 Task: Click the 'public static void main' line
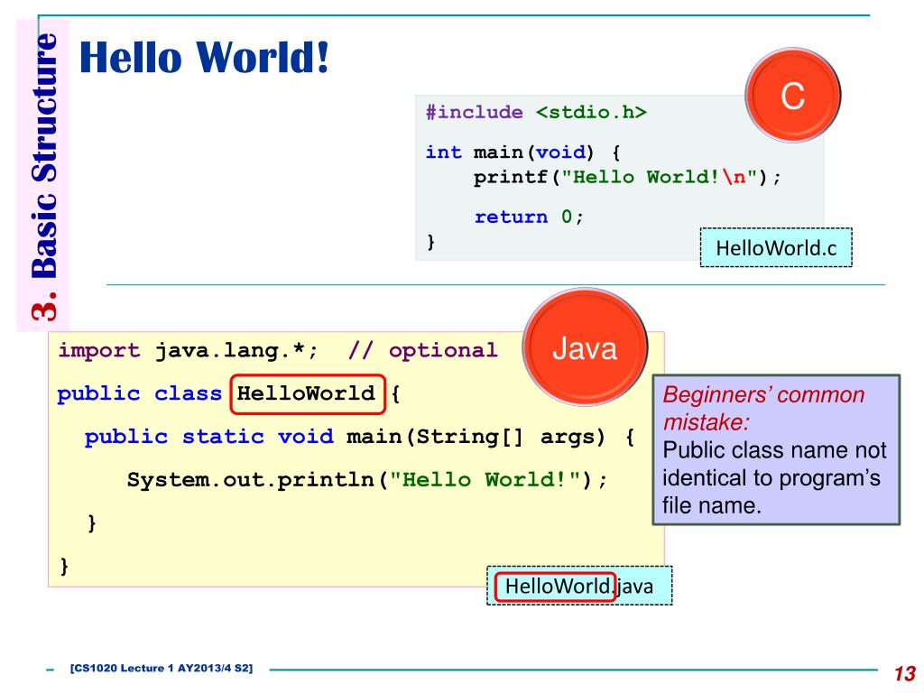(359, 437)
